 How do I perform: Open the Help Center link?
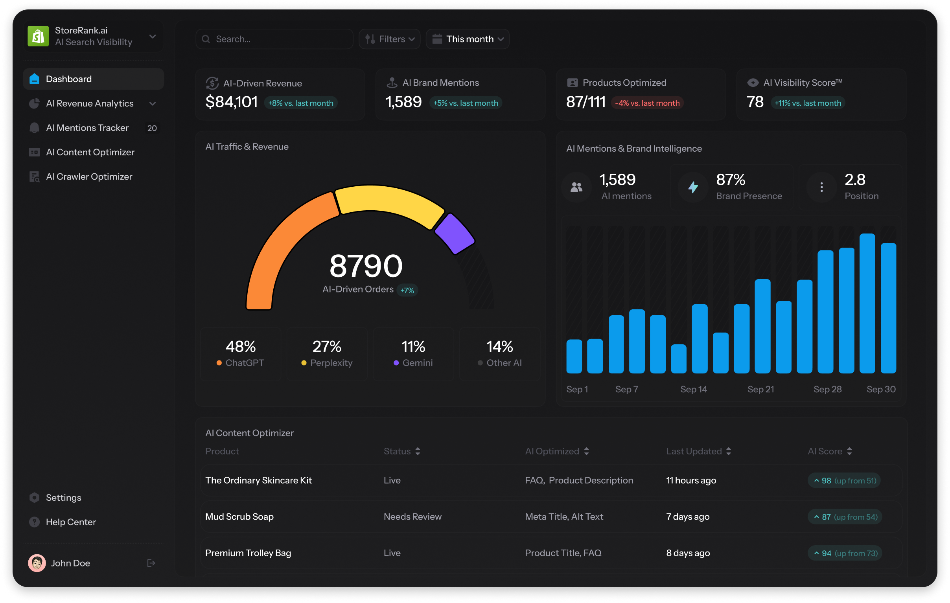tap(71, 522)
